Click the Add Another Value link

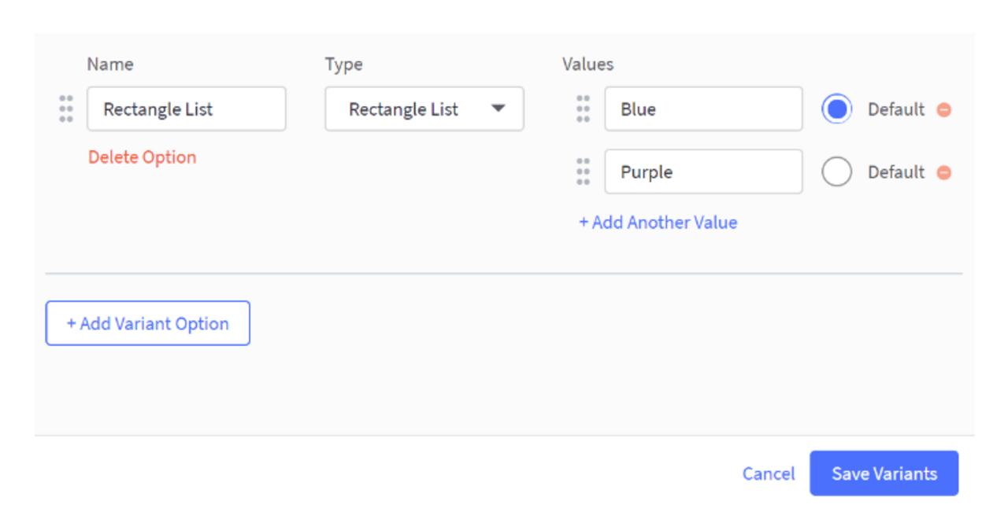pyautogui.click(x=658, y=223)
